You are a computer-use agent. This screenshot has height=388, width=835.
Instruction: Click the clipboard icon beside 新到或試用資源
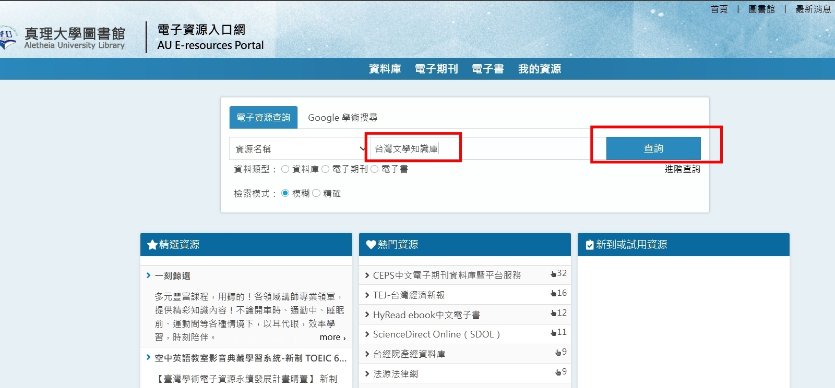(590, 245)
